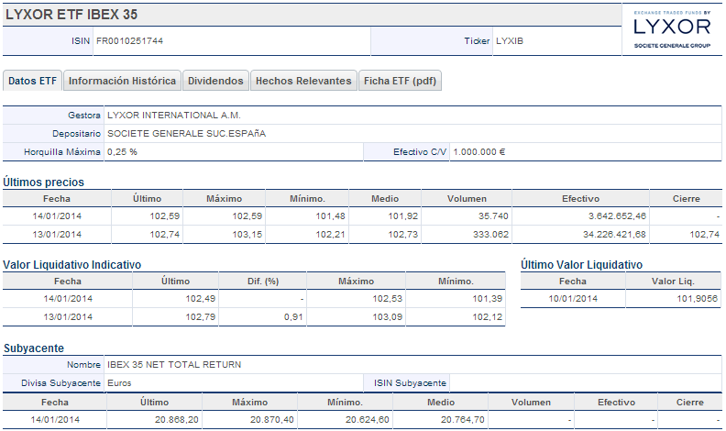Click indicative minimum 102,12
The width and height of the screenshot is (726, 431).
pyautogui.click(x=487, y=317)
